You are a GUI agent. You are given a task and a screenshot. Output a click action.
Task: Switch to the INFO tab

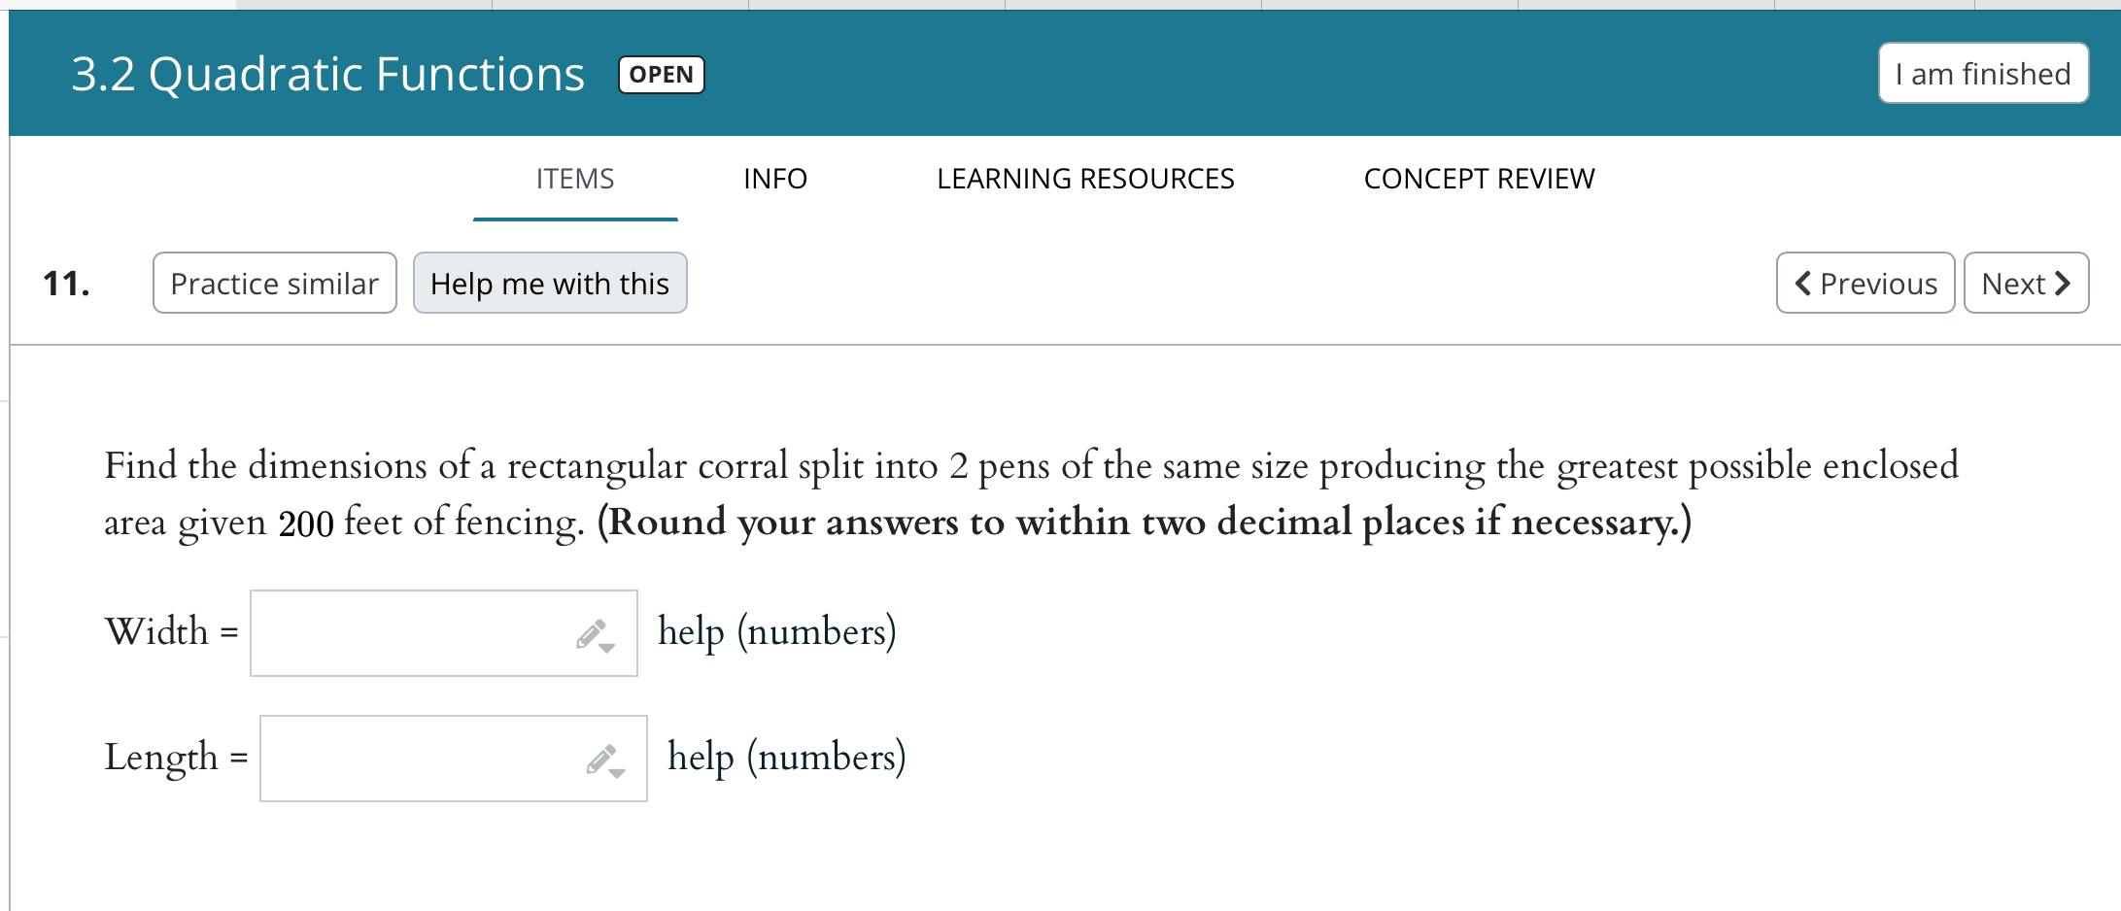pyautogui.click(x=774, y=179)
